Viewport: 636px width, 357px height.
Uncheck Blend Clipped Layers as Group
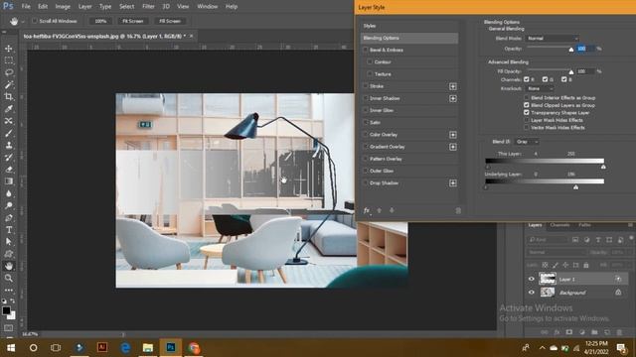coord(527,105)
